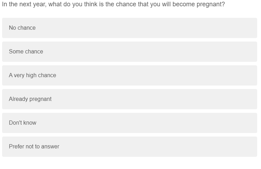
Task: Click the "Some chance" label text
Action: tap(26, 52)
